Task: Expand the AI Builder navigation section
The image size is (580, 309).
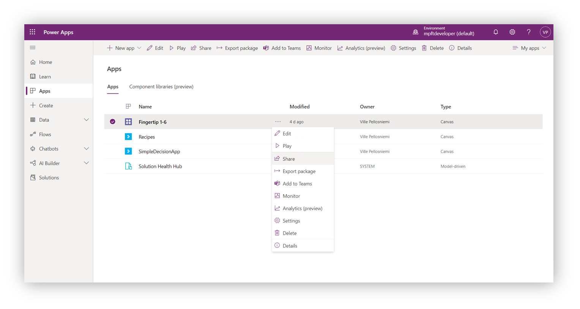Action: click(87, 163)
